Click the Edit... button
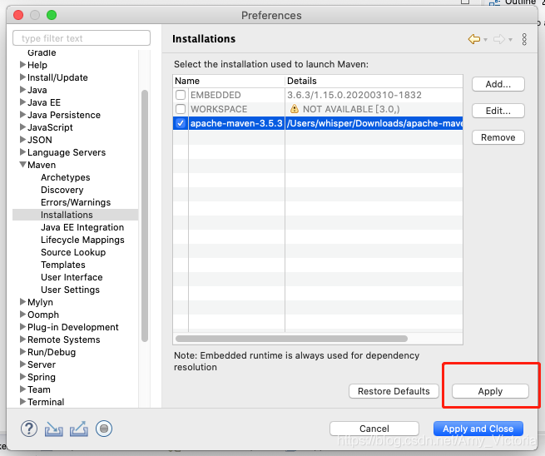545x456 pixels. 498,111
